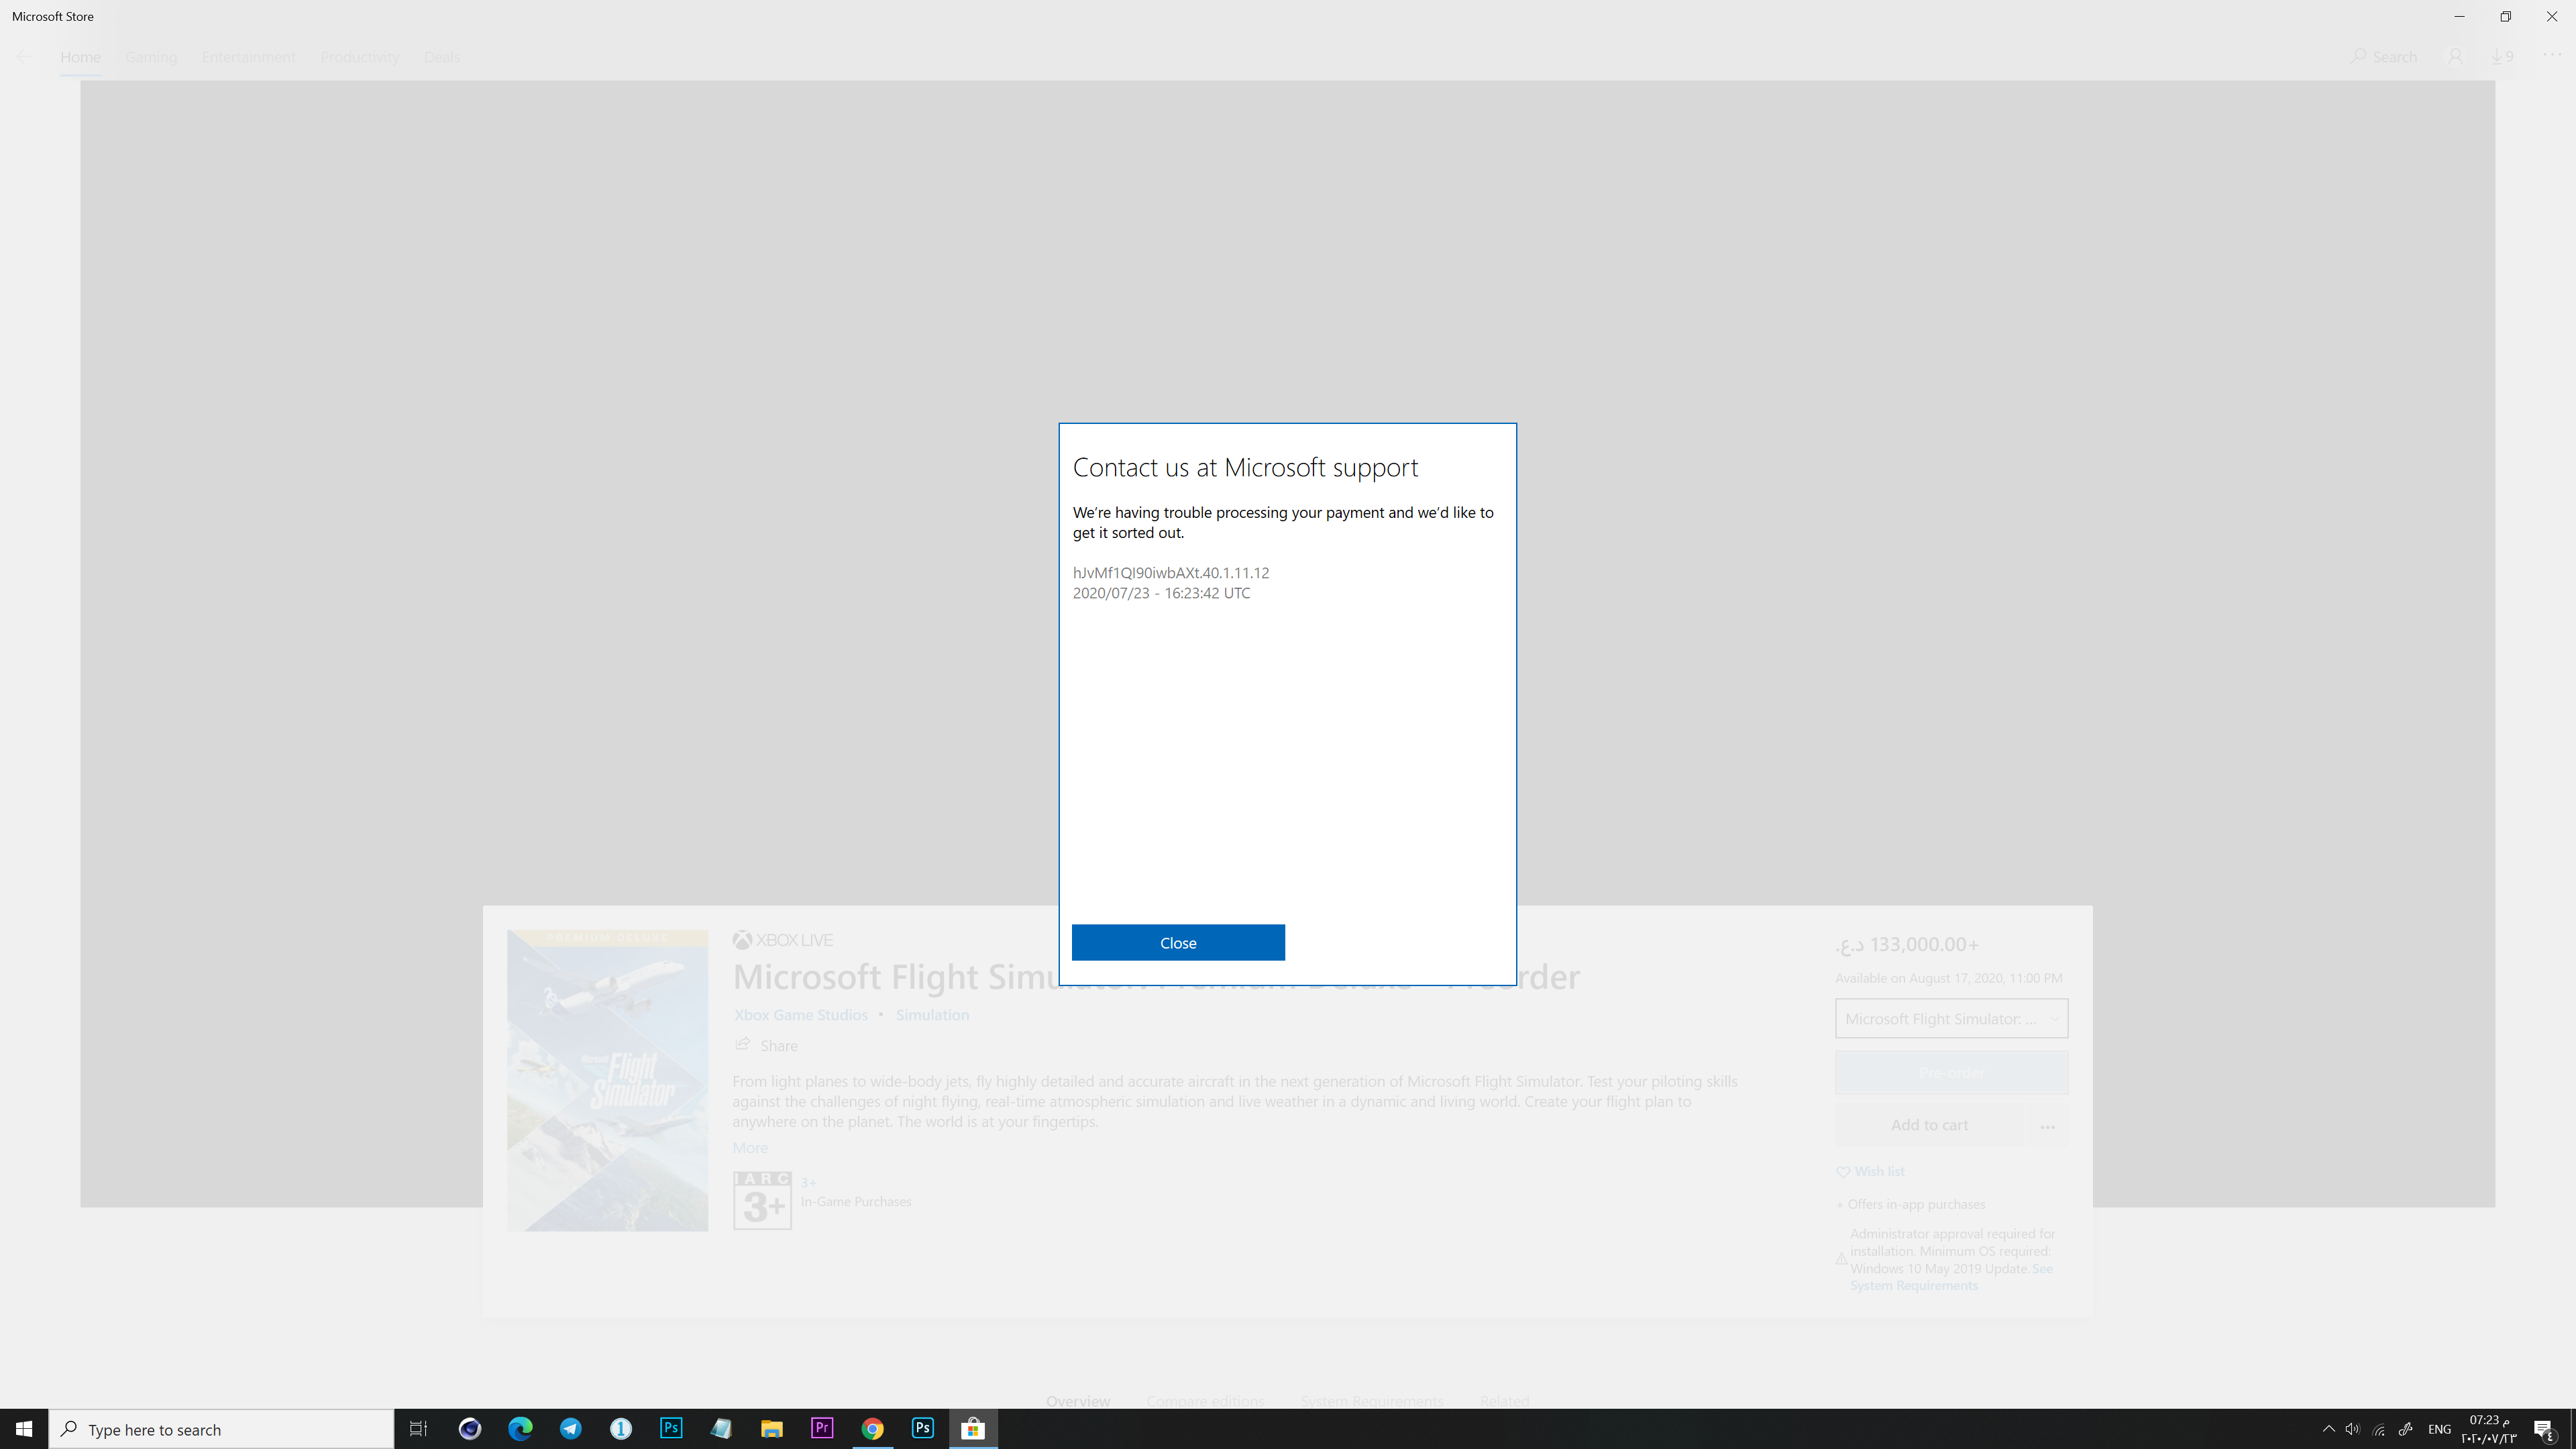Switch ENG input language indicator
This screenshot has width=2576, height=1449.
click(x=2439, y=1429)
